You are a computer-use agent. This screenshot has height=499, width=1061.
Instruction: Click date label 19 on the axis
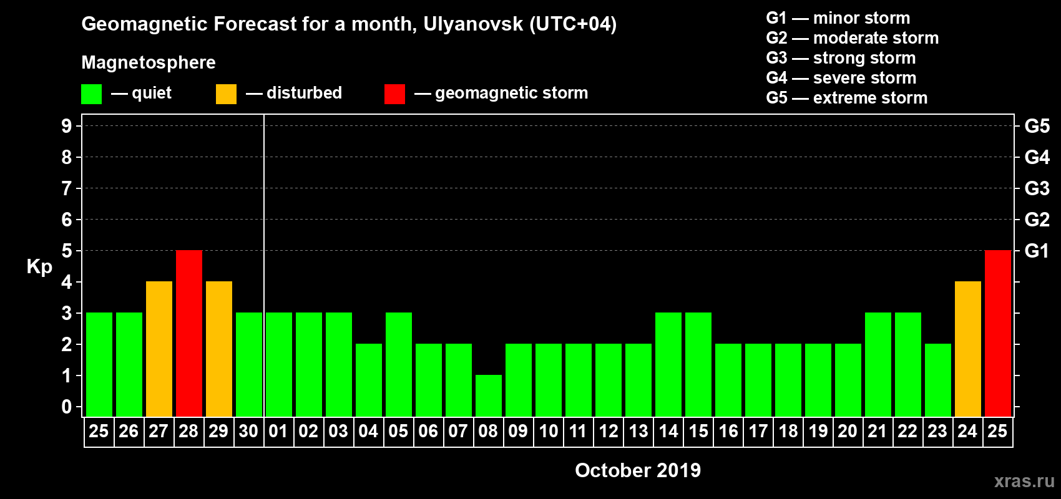(818, 432)
